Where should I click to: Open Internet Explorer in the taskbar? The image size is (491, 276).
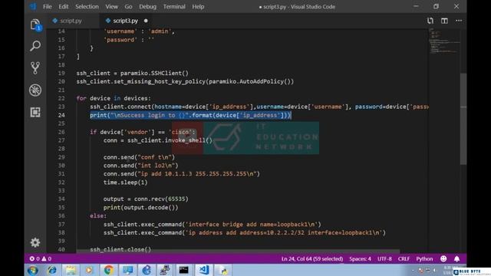[x=51, y=270]
